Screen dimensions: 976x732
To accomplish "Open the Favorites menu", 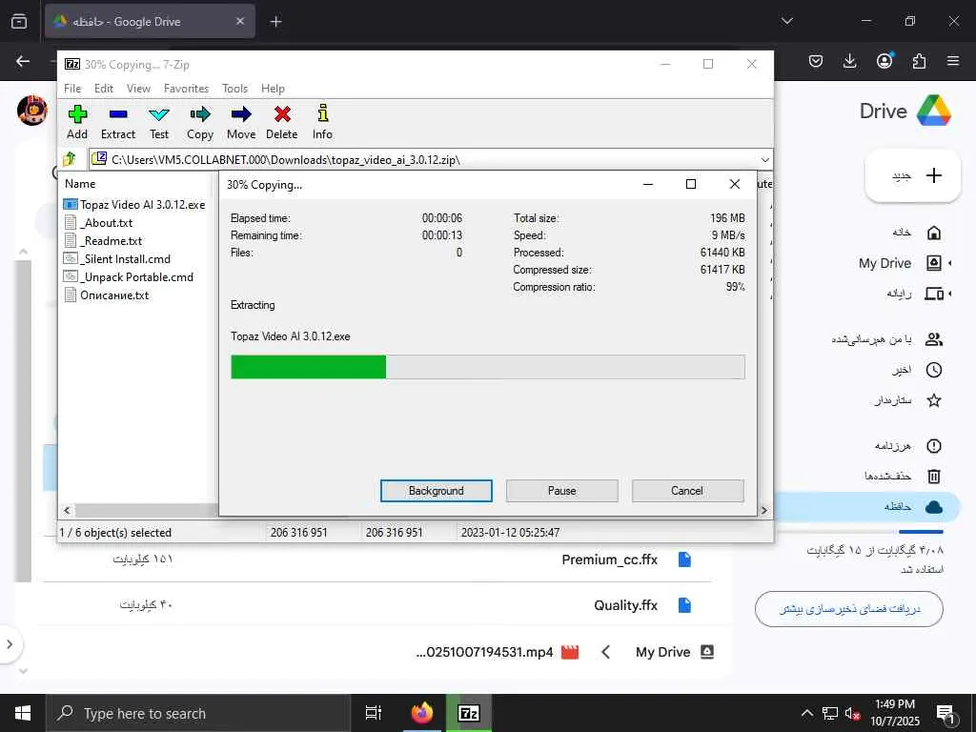I will tap(186, 89).
